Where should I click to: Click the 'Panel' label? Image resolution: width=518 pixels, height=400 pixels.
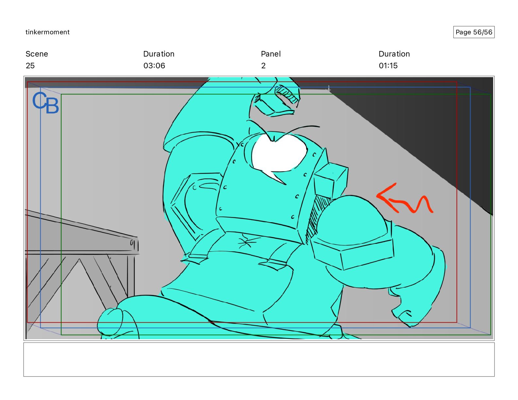coord(271,54)
